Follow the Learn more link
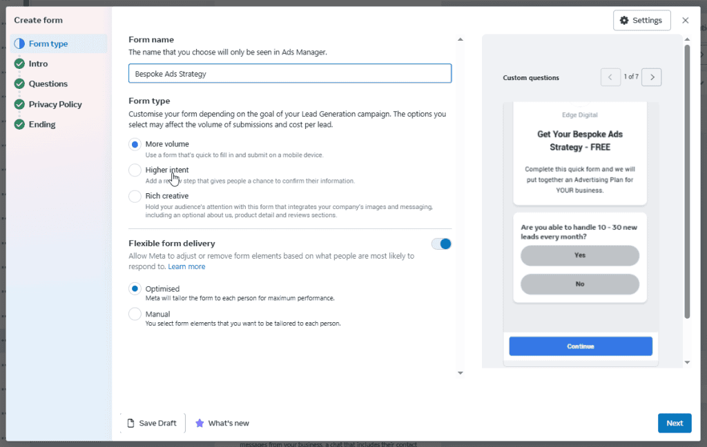Image resolution: width=707 pixels, height=447 pixels. 186,266
